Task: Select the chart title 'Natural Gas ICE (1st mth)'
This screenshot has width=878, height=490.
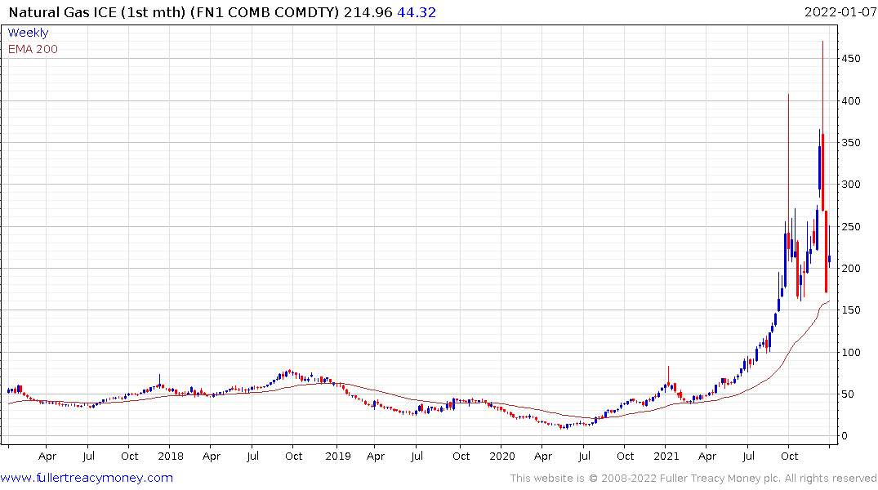Action: click(97, 12)
